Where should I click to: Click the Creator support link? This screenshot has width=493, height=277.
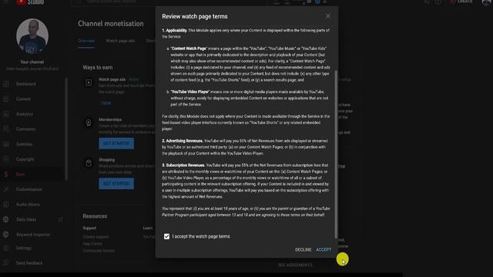click(96, 237)
